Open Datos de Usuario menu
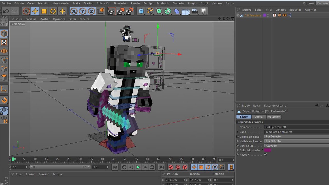 point(275,106)
